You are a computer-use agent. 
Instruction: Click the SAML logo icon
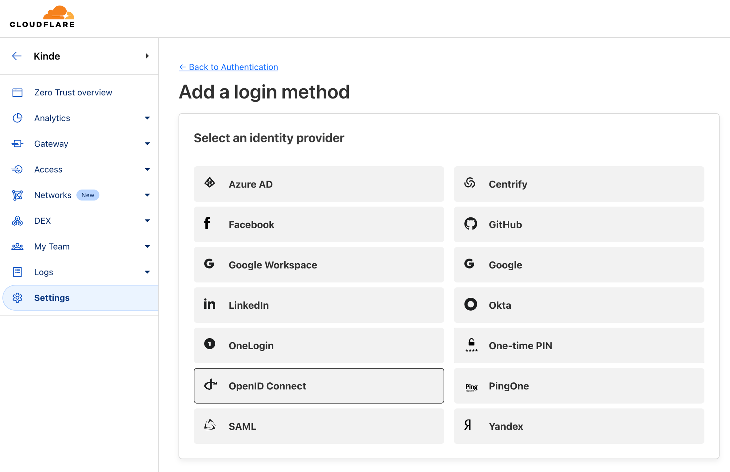[x=210, y=425]
